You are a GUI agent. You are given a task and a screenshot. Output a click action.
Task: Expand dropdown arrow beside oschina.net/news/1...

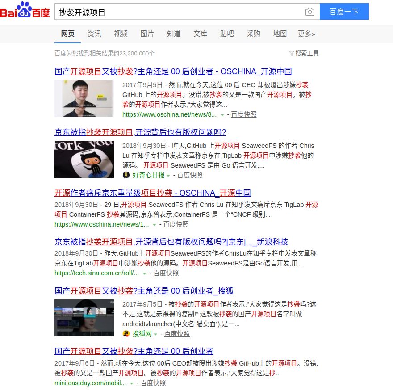click(155, 225)
